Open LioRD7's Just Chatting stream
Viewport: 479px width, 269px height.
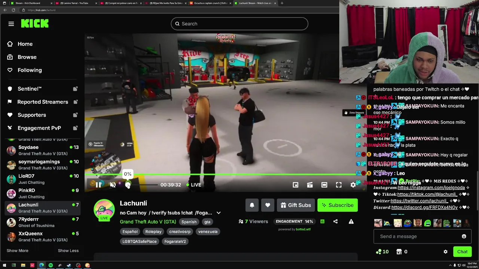pyautogui.click(x=42, y=179)
